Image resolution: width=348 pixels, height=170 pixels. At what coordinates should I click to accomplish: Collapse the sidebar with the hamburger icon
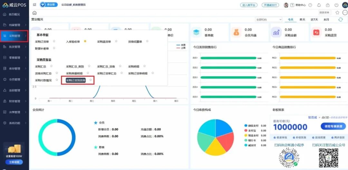pyautogui.click(x=34, y=5)
